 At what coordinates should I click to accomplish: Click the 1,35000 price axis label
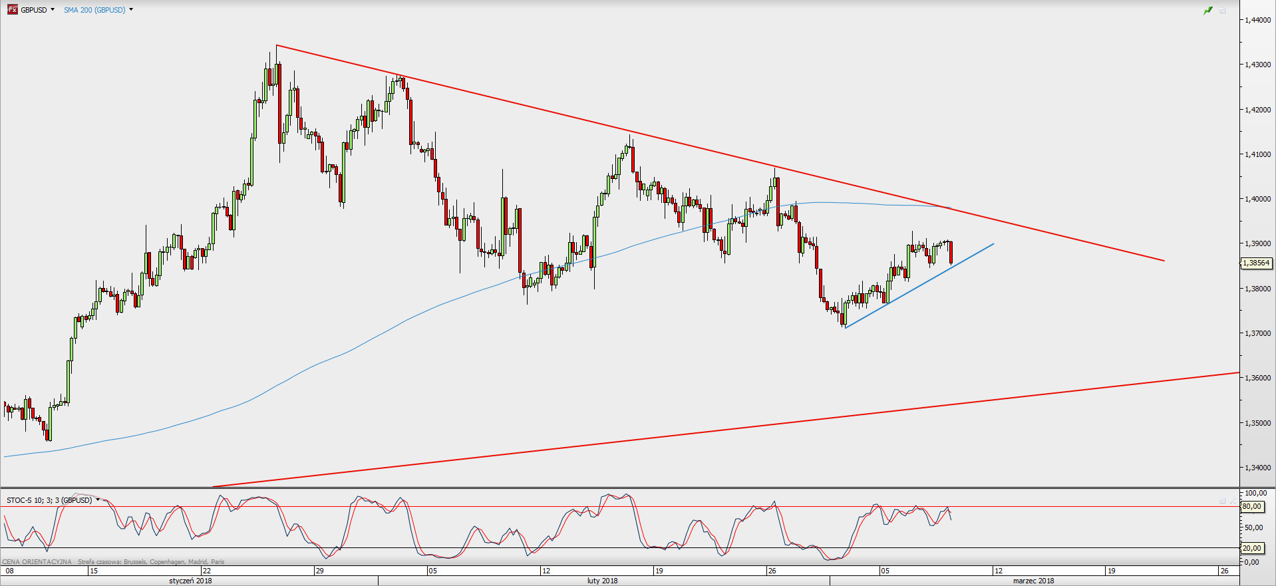(1257, 422)
